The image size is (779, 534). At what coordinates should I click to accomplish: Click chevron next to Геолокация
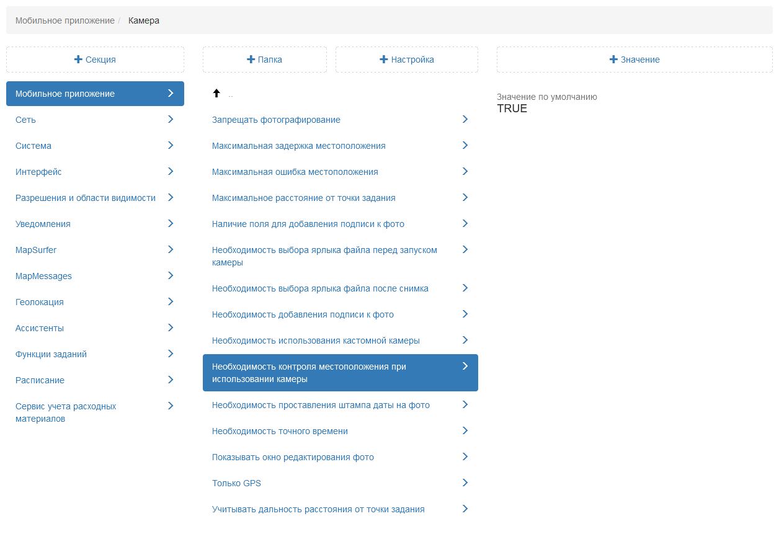171,301
